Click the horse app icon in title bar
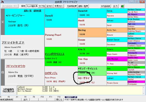 click(2, 2)
